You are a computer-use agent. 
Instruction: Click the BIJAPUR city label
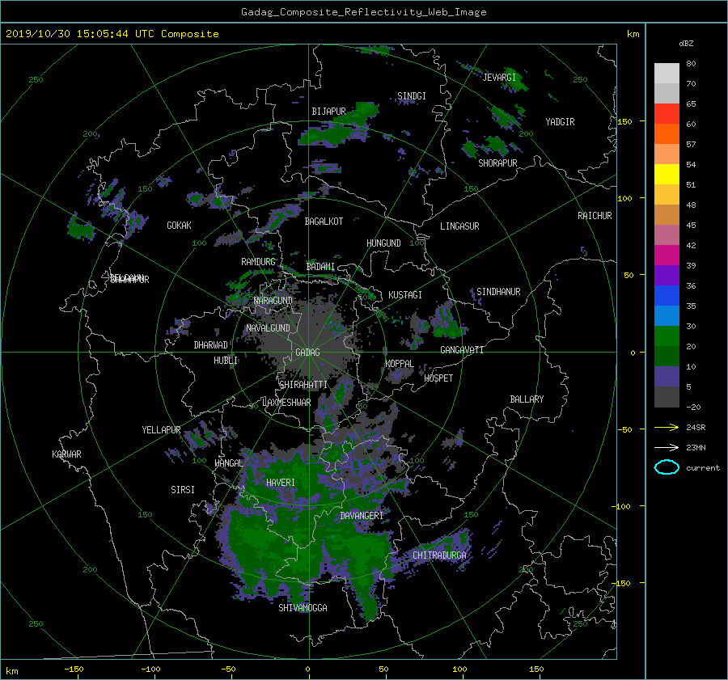pos(328,112)
